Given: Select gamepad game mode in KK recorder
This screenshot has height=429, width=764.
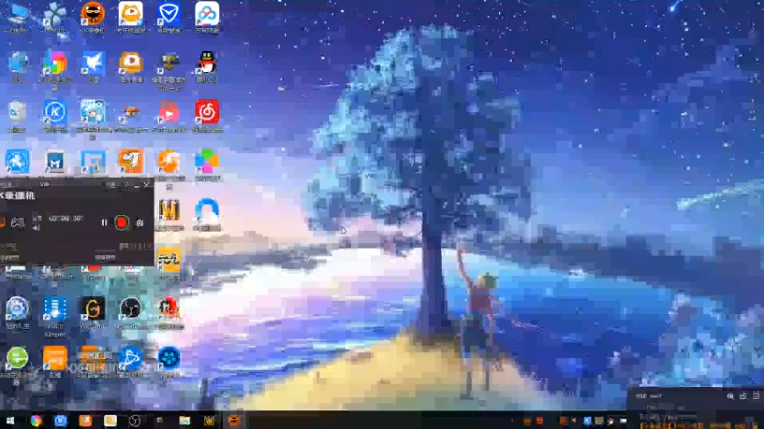Looking at the screenshot, I should click(x=17, y=223).
